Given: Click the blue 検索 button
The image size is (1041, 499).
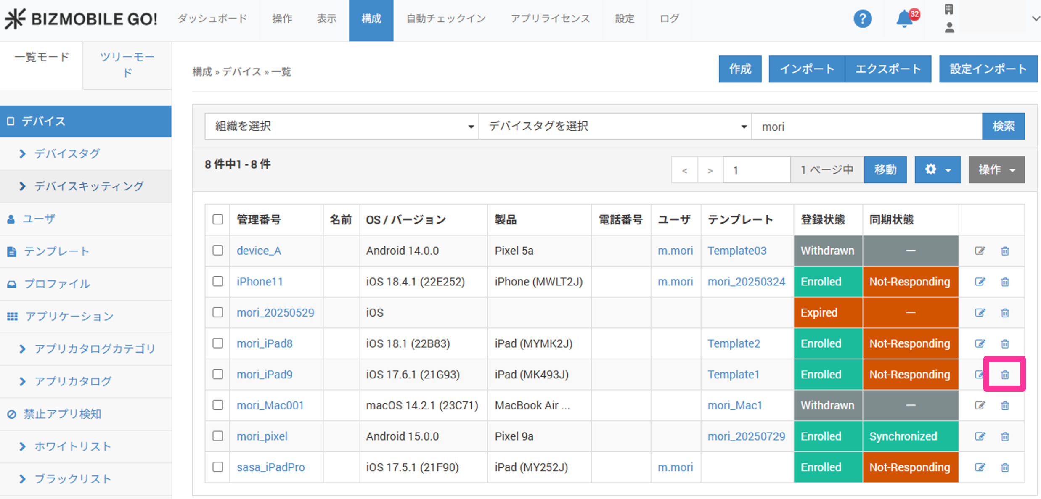Looking at the screenshot, I should click(x=1003, y=126).
